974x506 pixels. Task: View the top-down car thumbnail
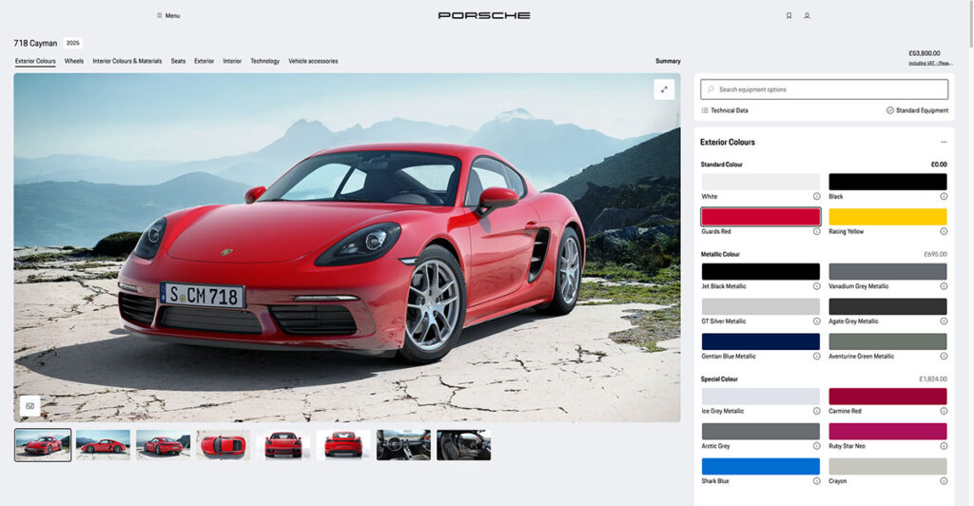[x=223, y=445]
